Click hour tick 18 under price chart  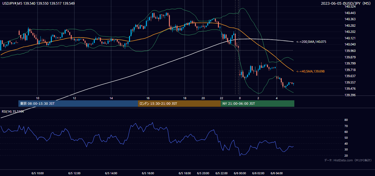[x=185, y=98]
